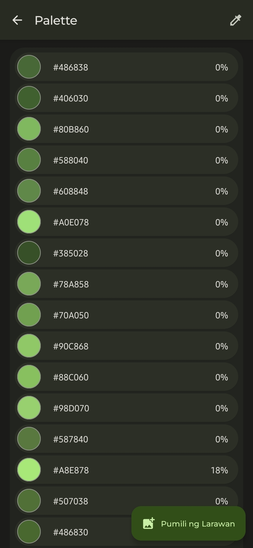Screen dimensions: 253x548
Task: Tap the 18% percentage value
Action: [x=219, y=470]
